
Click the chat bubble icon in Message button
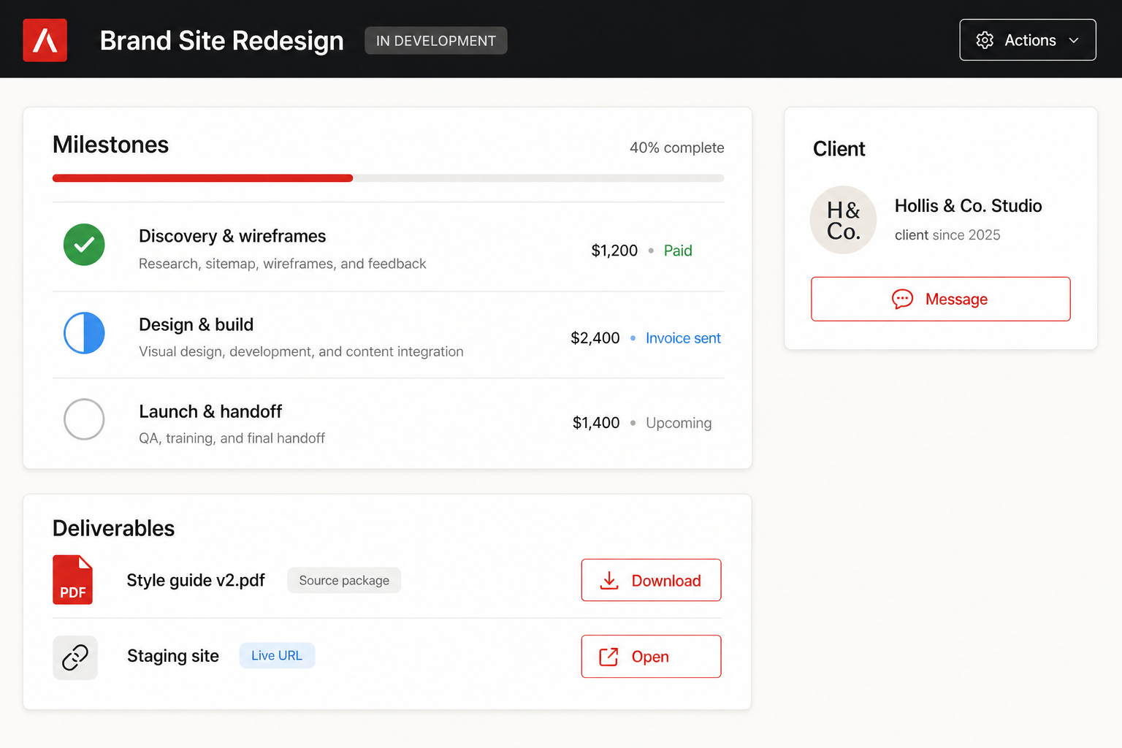pos(903,299)
